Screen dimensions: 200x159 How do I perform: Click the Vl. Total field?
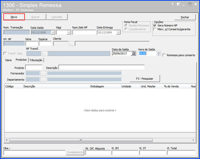(181, 153)
